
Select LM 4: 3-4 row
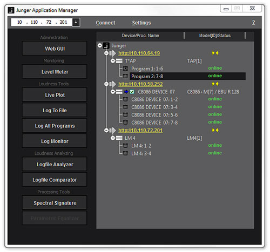187,153
